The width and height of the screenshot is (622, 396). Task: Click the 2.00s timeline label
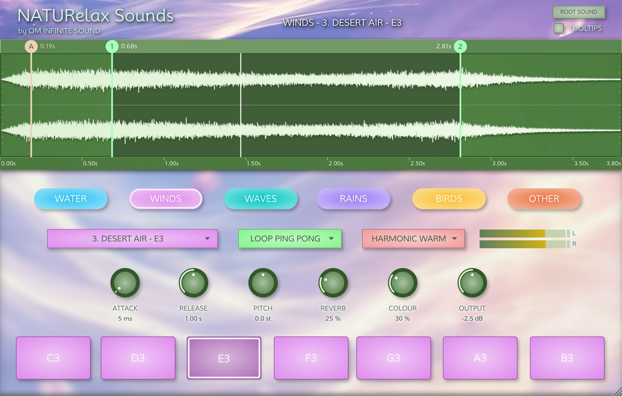pos(335,163)
